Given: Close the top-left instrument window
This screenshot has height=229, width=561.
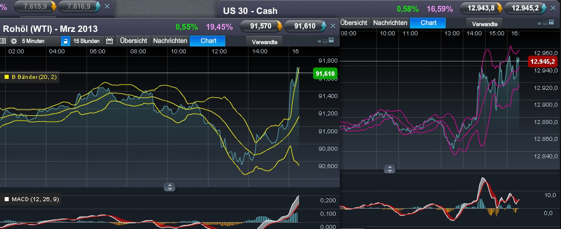Looking at the screenshot, I should pos(107,6).
